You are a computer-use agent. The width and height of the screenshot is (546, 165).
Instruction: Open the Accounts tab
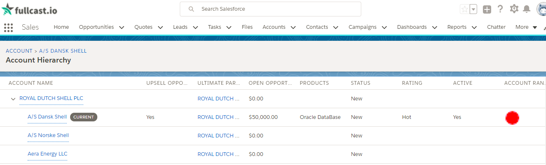(x=274, y=27)
